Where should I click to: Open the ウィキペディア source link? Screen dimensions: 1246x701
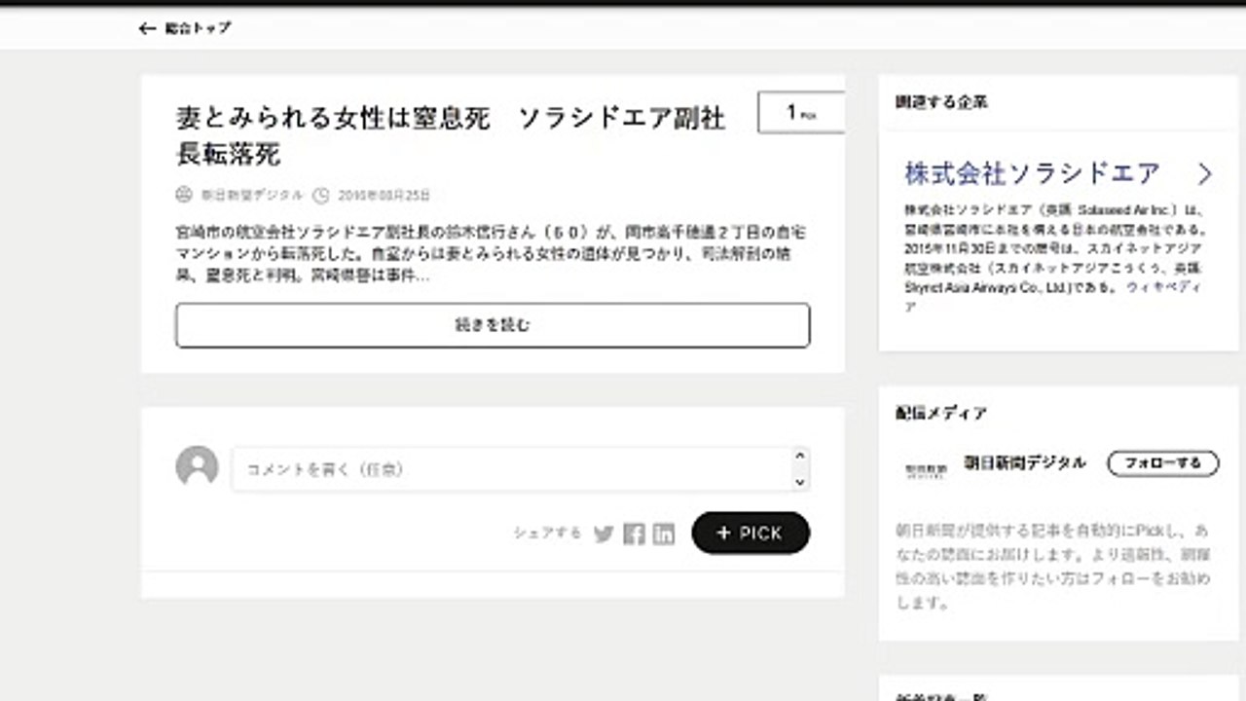tap(1163, 288)
